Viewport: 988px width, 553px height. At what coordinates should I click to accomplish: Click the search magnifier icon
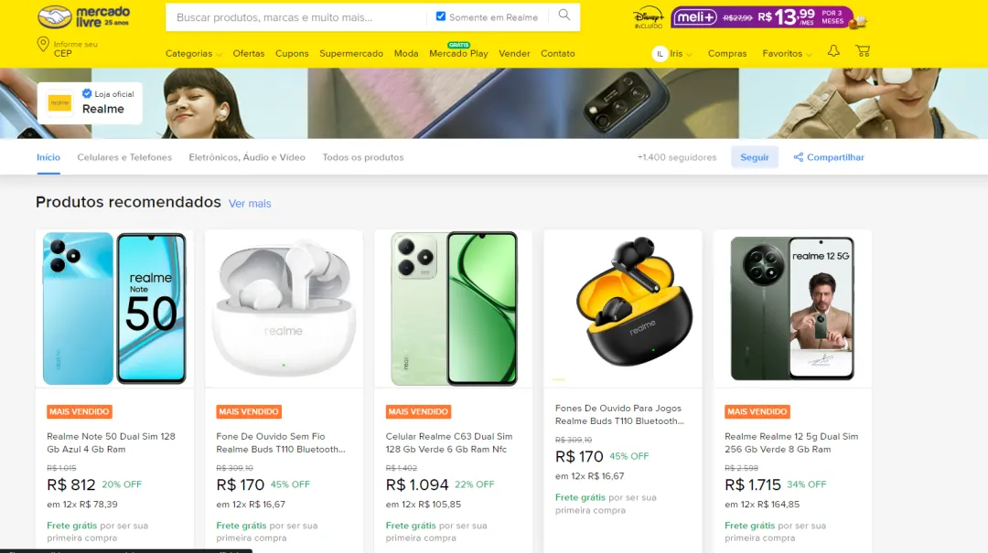(x=564, y=16)
